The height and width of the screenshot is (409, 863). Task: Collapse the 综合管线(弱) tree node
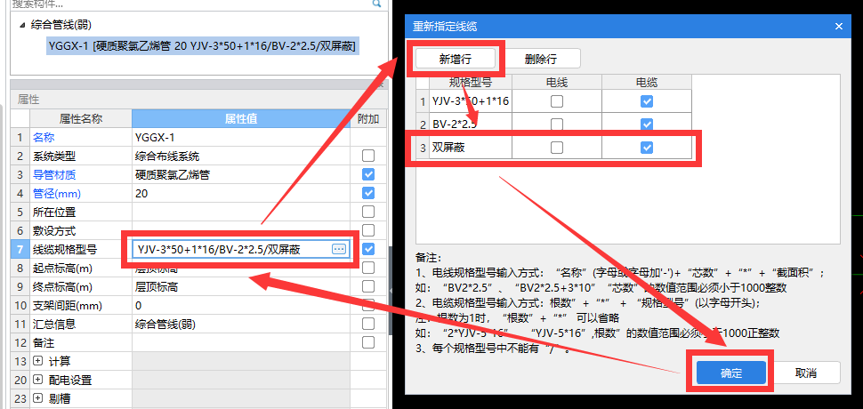point(21,25)
